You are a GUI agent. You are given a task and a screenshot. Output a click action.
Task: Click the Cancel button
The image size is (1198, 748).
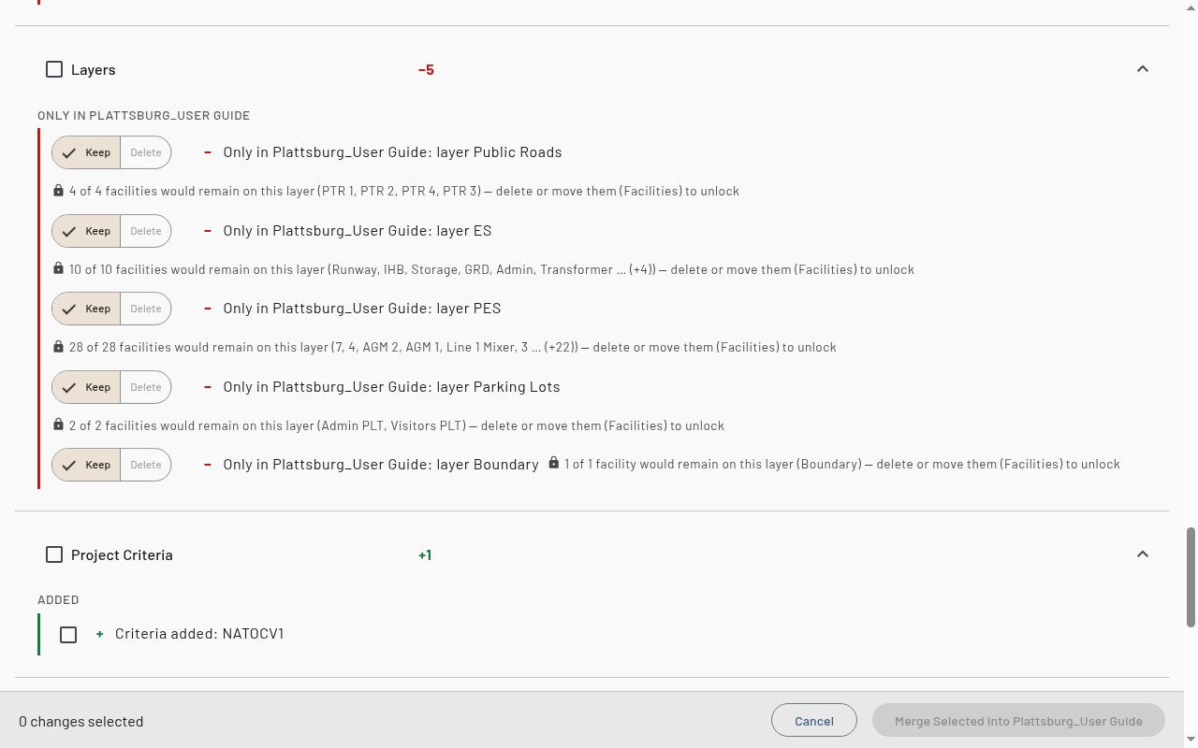[814, 721]
